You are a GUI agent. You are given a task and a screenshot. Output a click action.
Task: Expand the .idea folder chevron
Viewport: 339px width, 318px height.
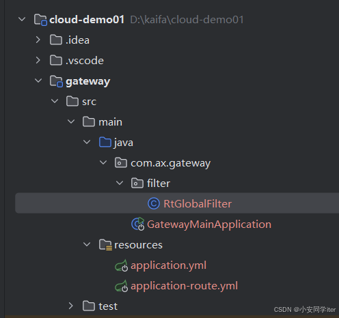[38, 40]
